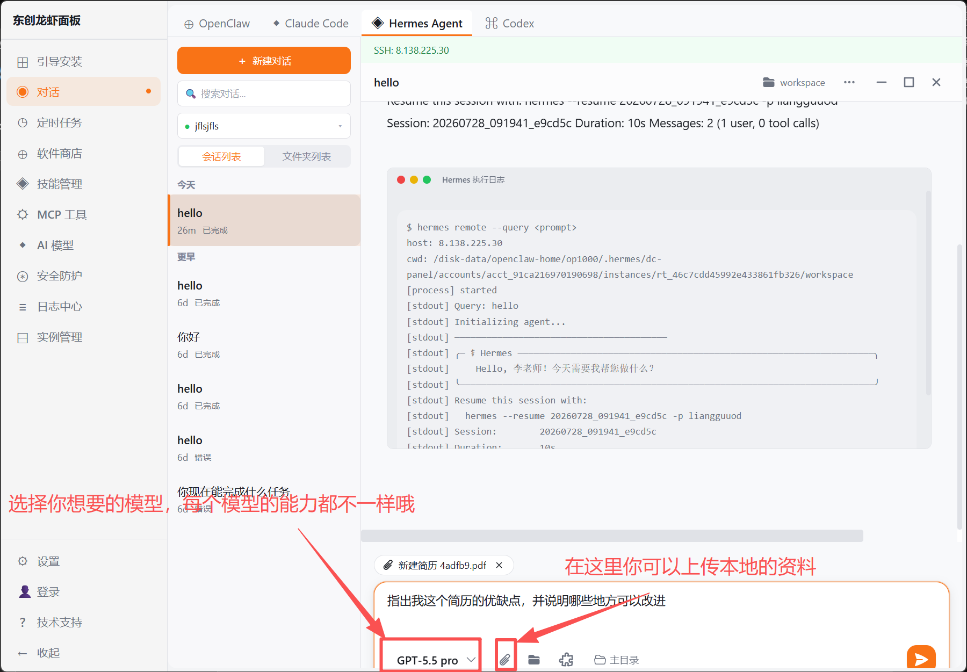
Task: Focus the 搜索对话 search field
Action: tap(264, 93)
